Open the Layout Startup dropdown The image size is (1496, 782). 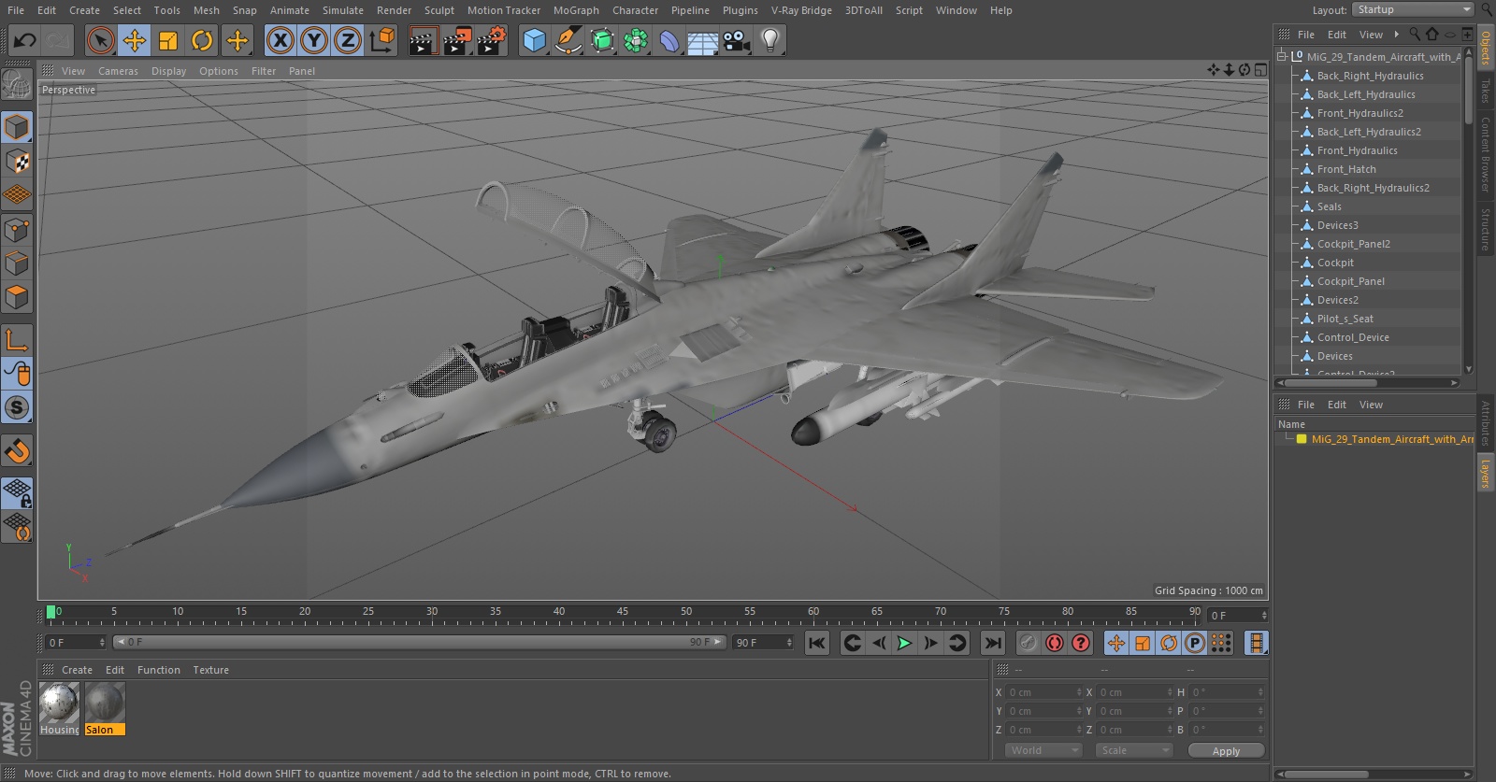[1412, 9]
